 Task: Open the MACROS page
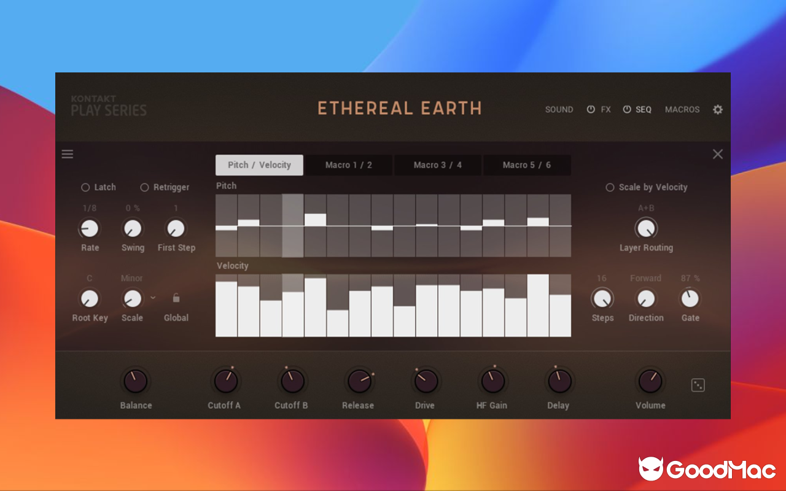click(682, 109)
